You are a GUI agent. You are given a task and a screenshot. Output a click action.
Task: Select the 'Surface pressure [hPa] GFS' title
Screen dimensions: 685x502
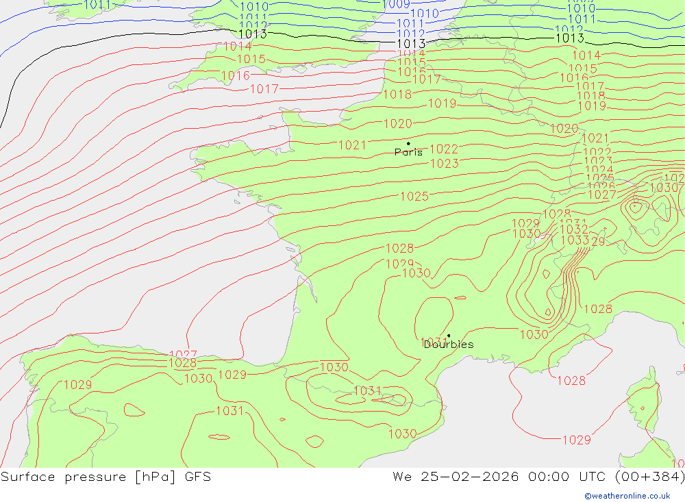click(105, 477)
